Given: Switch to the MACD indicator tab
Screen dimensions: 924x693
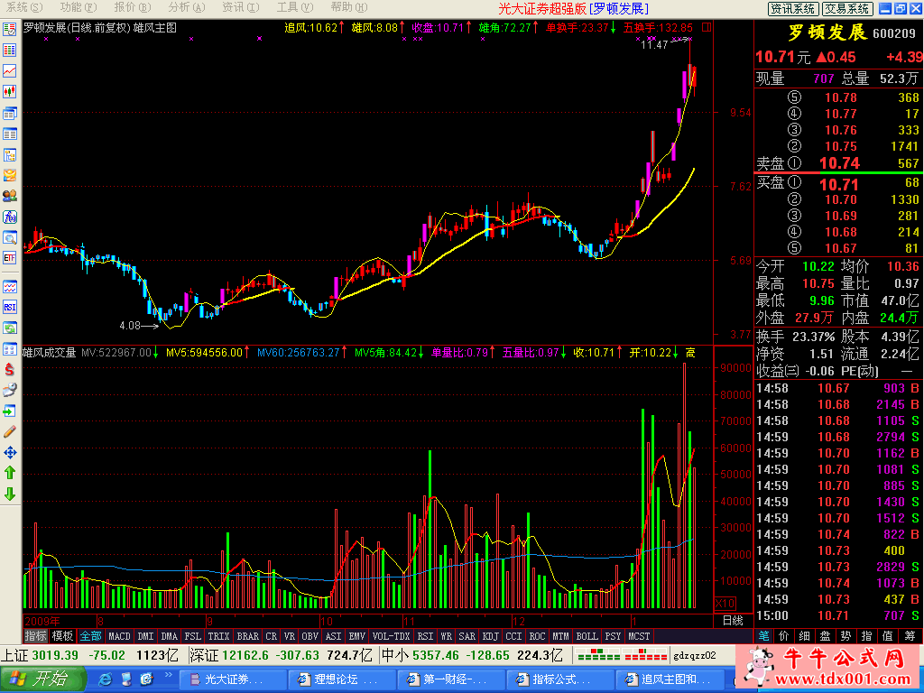Looking at the screenshot, I should [119, 636].
